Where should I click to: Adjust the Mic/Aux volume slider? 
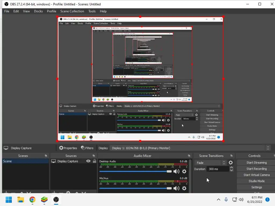tap(135, 188)
